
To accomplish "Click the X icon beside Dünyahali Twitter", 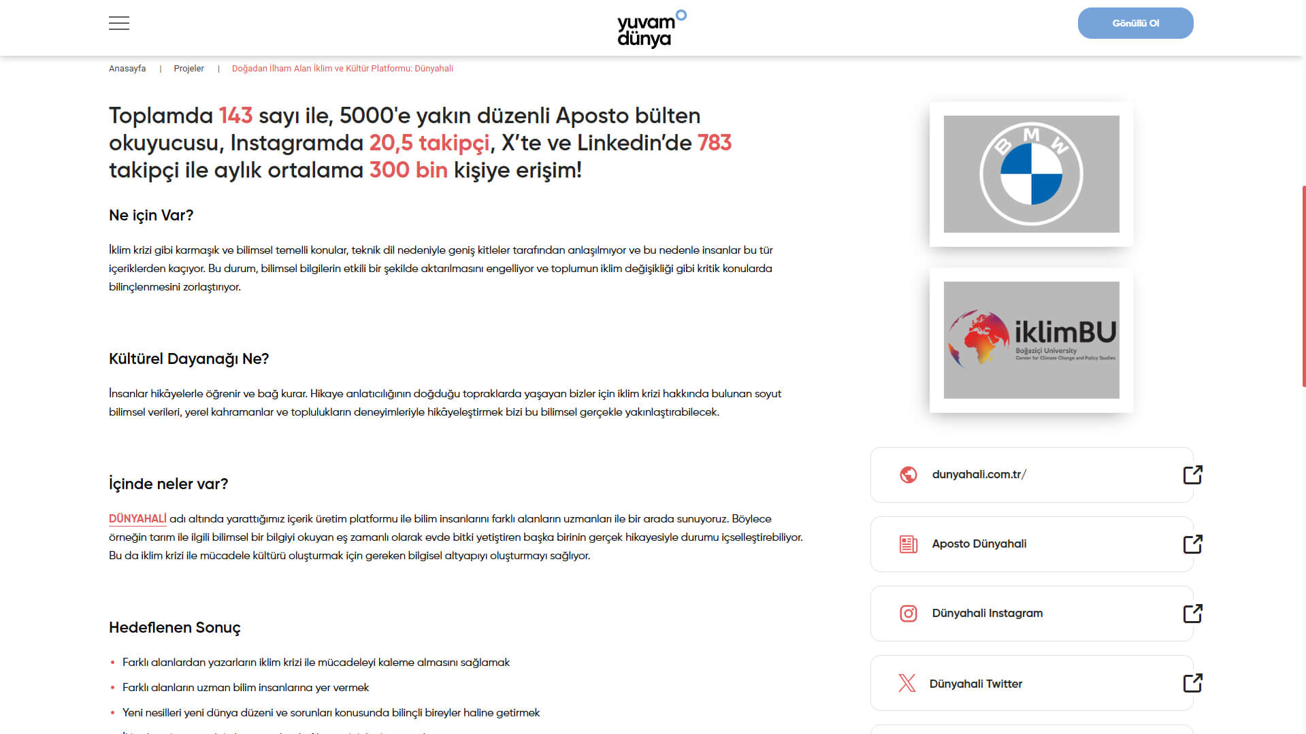I will pos(907,683).
